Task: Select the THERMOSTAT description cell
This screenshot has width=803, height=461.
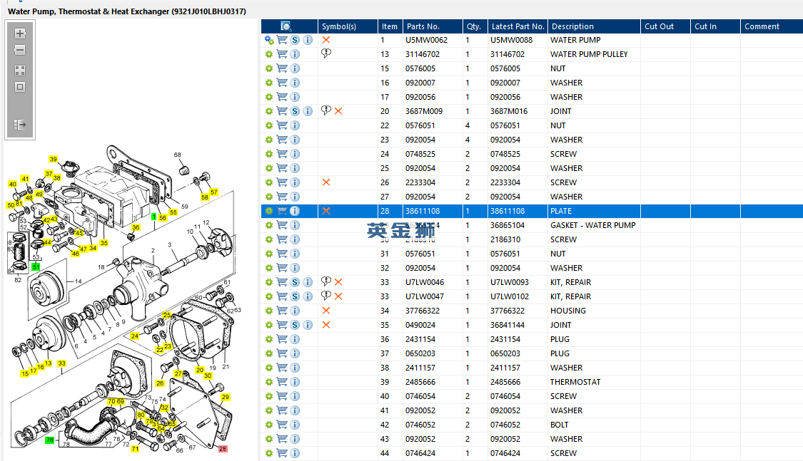Action: click(x=575, y=382)
